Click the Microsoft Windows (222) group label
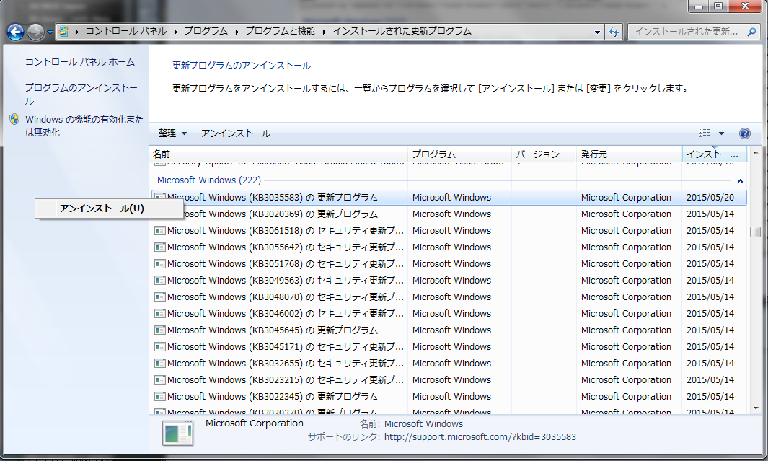This screenshot has width=768, height=461. pyautogui.click(x=209, y=180)
